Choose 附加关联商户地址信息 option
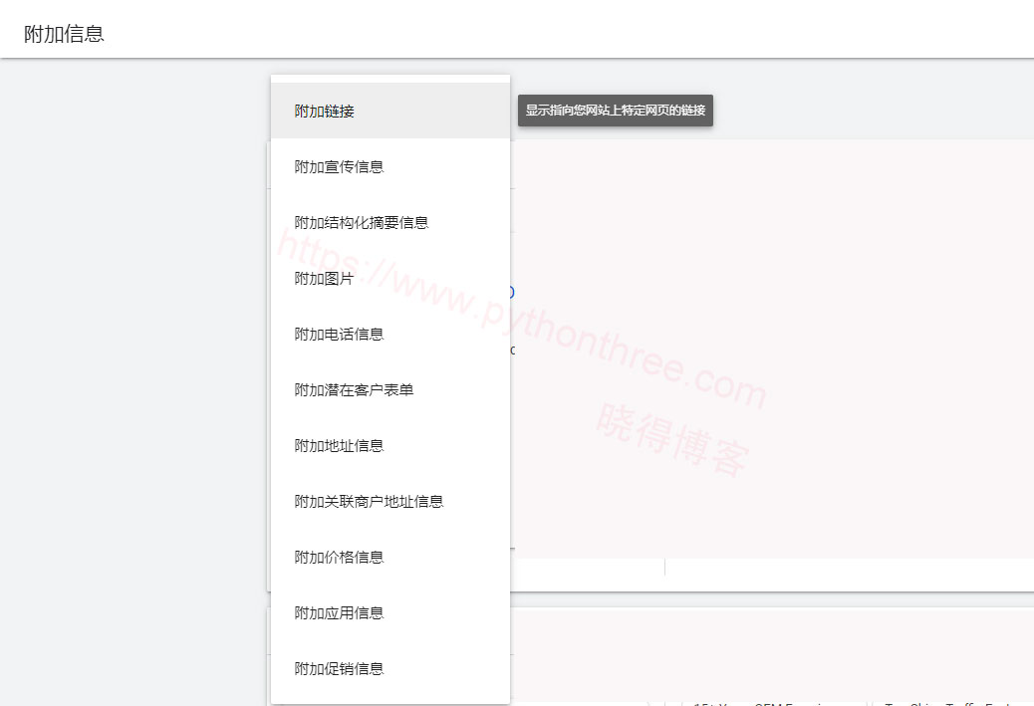 [x=389, y=502]
